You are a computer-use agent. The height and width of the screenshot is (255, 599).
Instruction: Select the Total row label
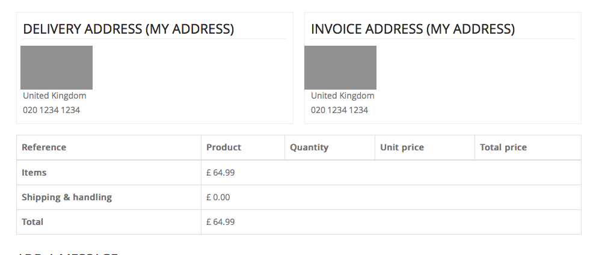(32, 222)
